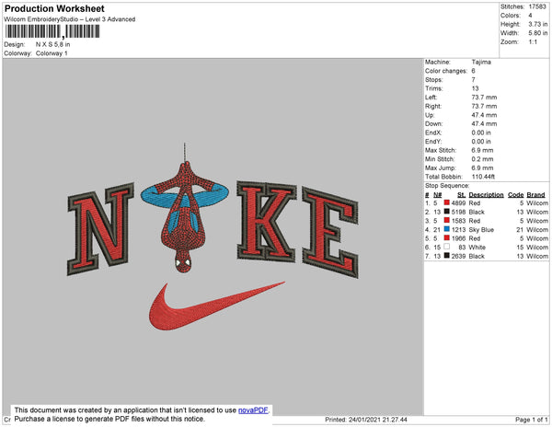Click the Left value 73.7 mm
The width and height of the screenshot is (552, 427).
pos(485,98)
